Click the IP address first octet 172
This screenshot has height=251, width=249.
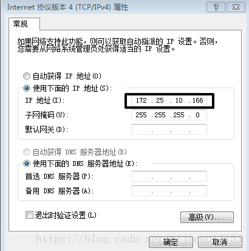[141, 100]
